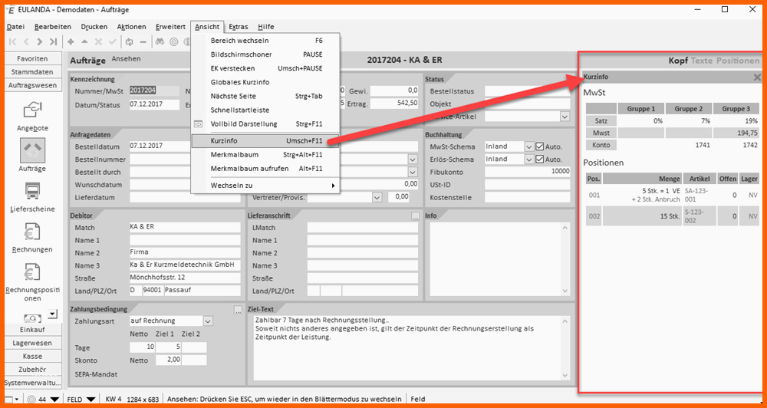The image size is (767, 408).
Task: Open the Aktionen menu
Action: point(132,27)
